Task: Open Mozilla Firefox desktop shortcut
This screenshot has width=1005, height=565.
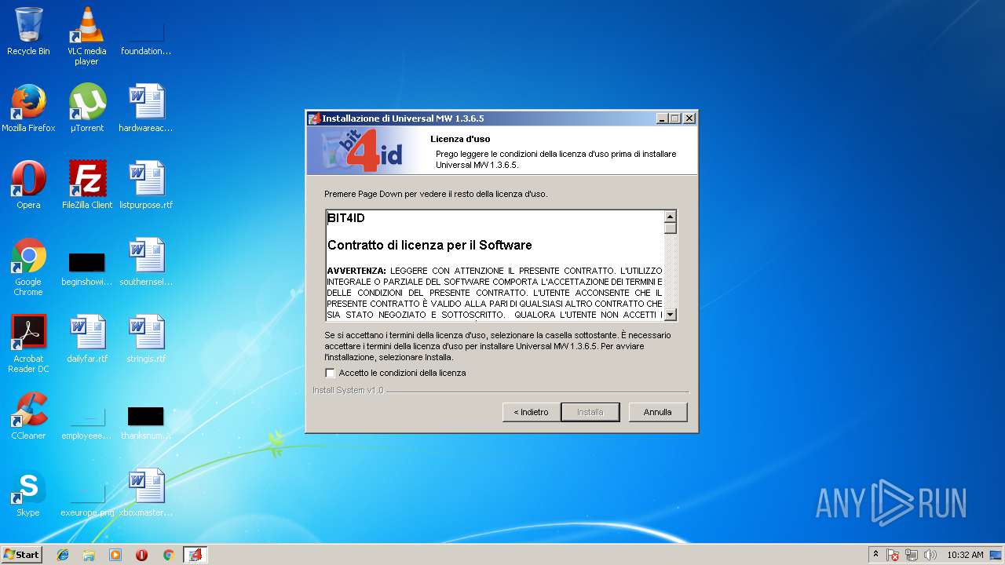Action: (x=28, y=108)
